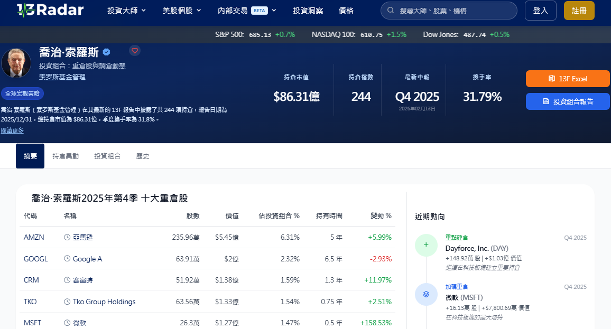Click the +158.53% change value

tap(376, 323)
